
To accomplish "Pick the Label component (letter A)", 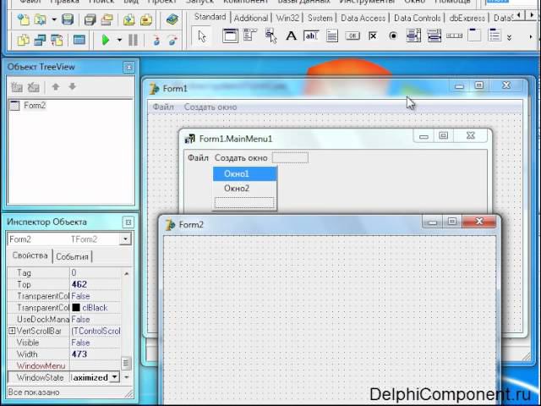I will 292,36.
